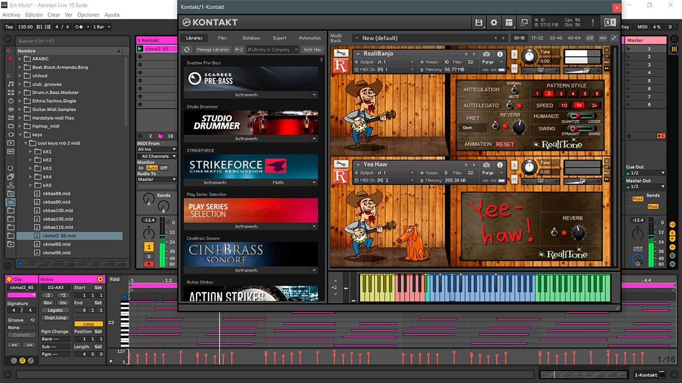Open Drums category icon in Ableton browser
682x383 pixels.
[x=11, y=92]
